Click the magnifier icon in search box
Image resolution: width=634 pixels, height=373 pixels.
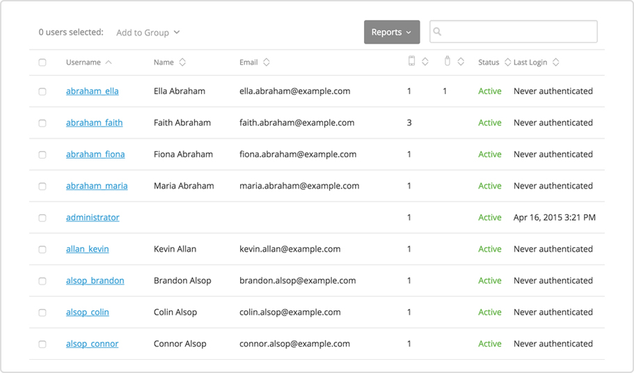(x=438, y=32)
